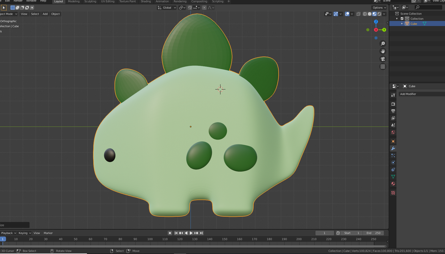
Task: Click the blue Z axis gizmo handle
Action: click(376, 21)
